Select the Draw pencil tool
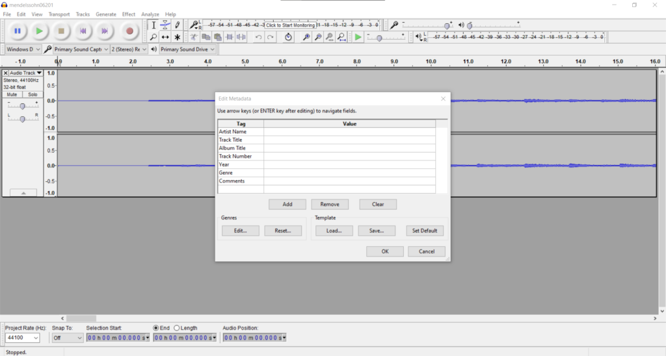Screen dimensions: 666x356 (x=177, y=25)
